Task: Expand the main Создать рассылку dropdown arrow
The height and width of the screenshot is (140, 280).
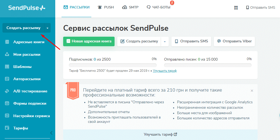Action: click(165, 42)
